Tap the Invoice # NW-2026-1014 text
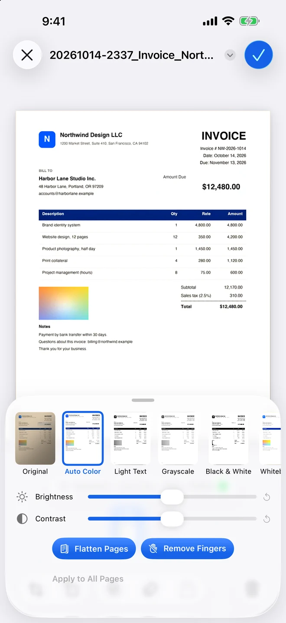The image size is (286, 623). [223, 149]
